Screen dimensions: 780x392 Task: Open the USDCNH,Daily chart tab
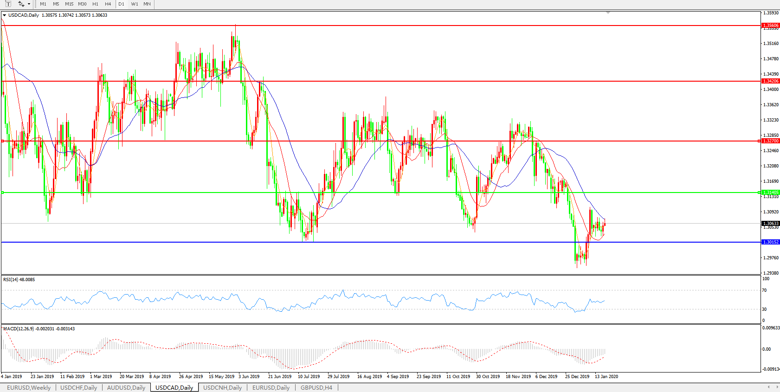click(222, 387)
